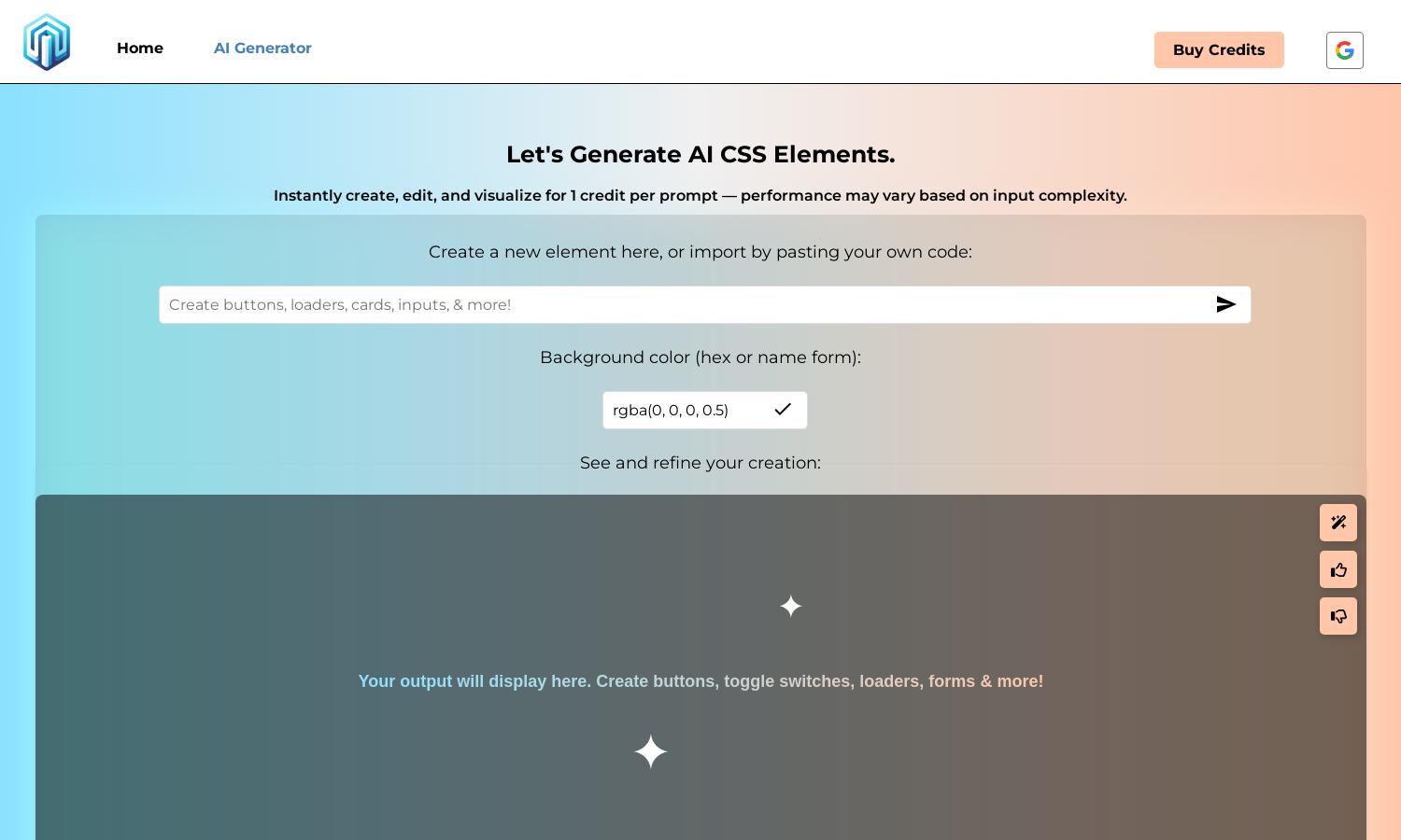This screenshot has height=840, width=1401.
Task: Click the 'Let's Generate AI CSS Elements' heading
Action: [x=700, y=155]
